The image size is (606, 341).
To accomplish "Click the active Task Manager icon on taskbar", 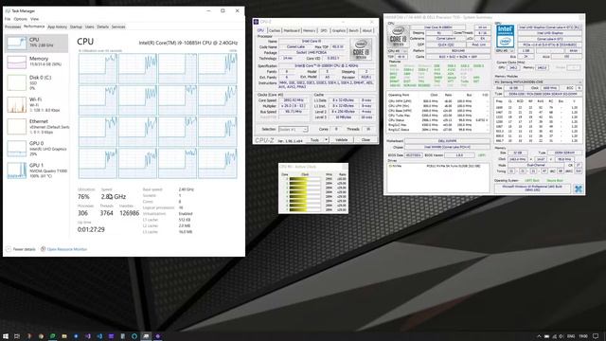I will (146, 336).
